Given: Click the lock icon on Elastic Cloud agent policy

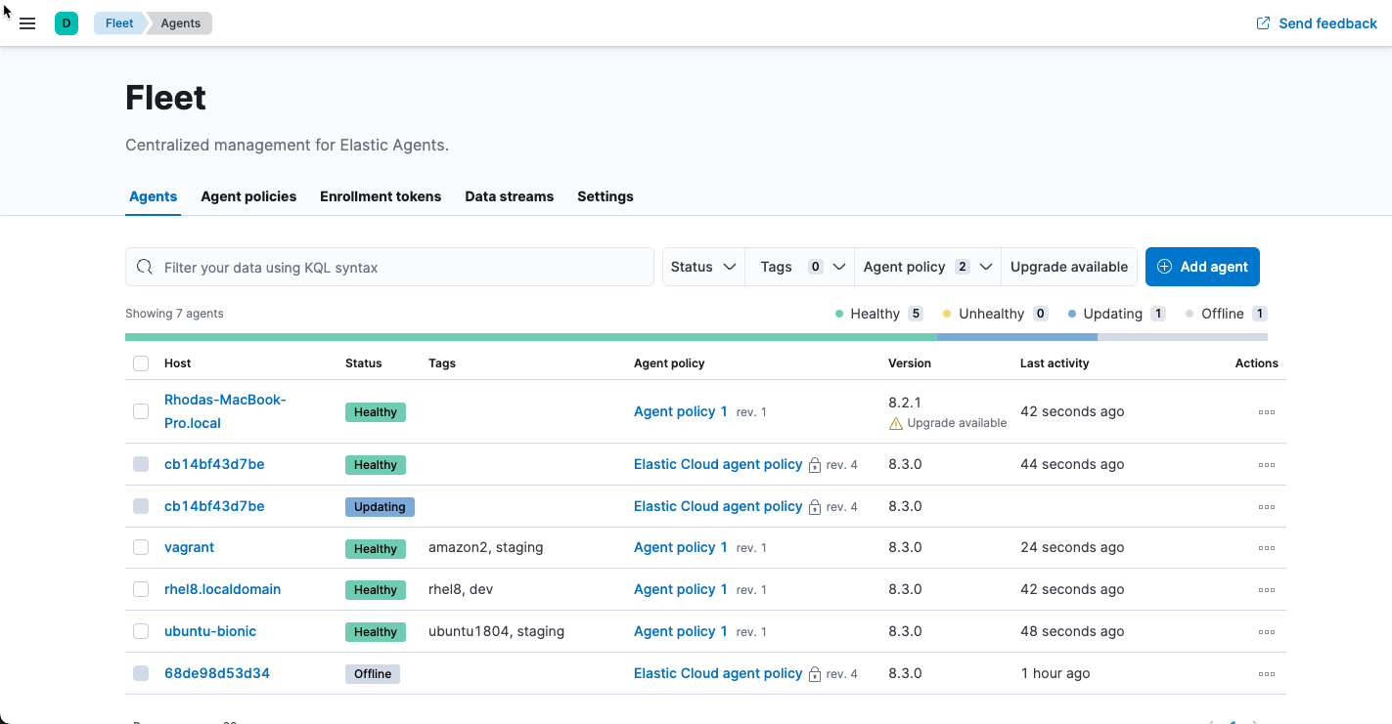Looking at the screenshot, I should tap(814, 465).
